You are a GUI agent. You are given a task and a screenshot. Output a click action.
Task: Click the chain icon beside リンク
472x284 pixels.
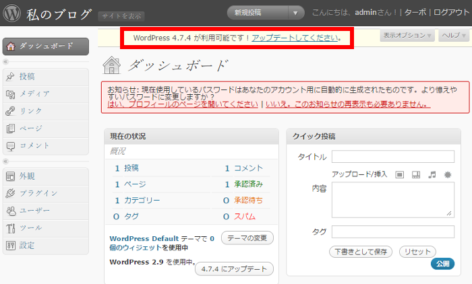[x=10, y=111]
